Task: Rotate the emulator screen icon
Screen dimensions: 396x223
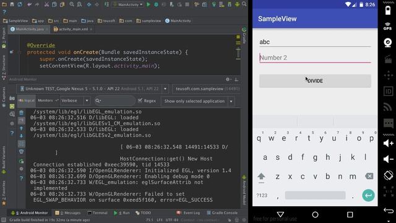Action: pyautogui.click(x=388, y=175)
